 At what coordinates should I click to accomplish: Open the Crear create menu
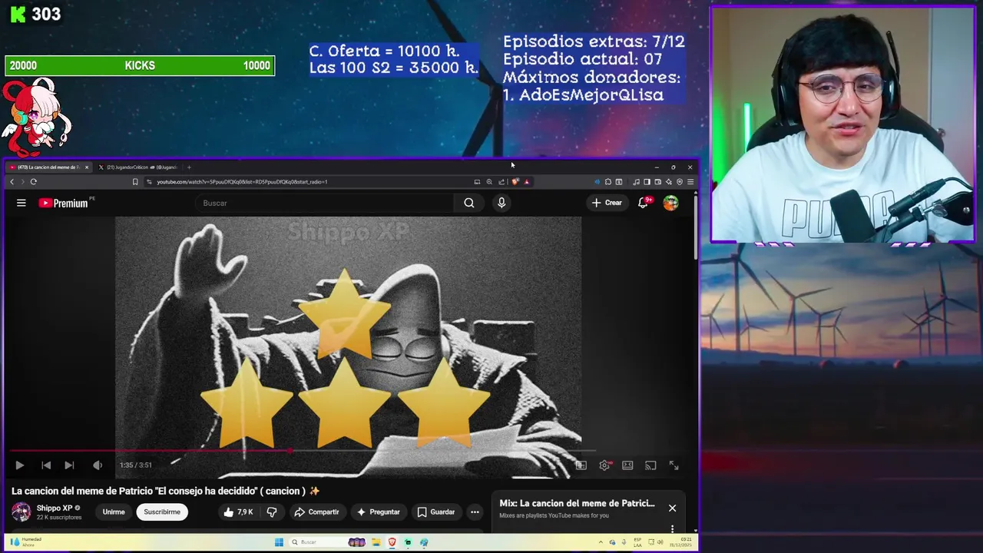coord(607,203)
